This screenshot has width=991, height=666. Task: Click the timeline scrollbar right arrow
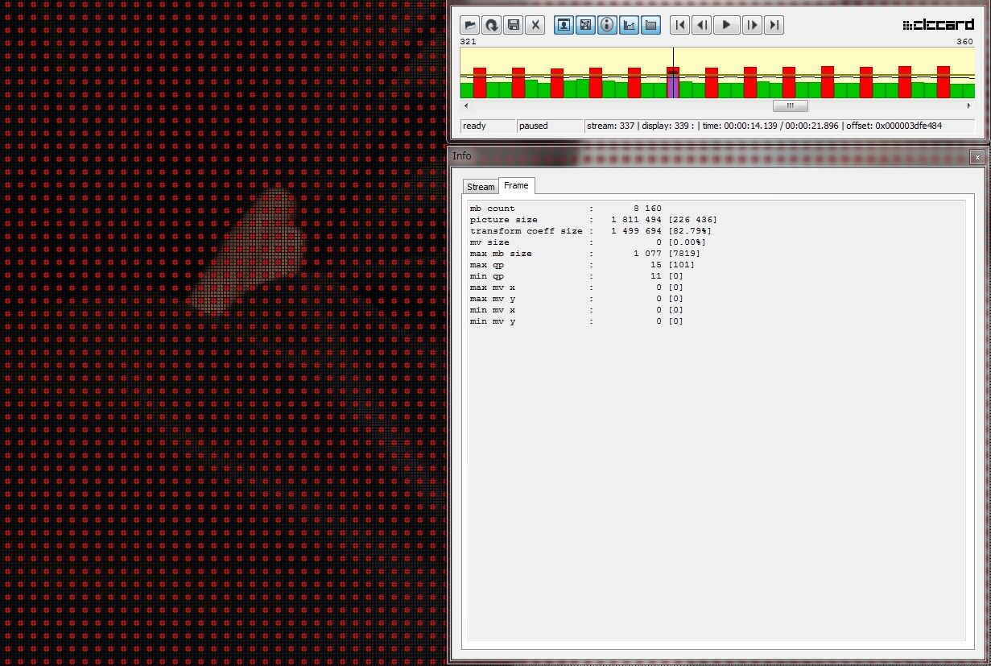coord(968,105)
